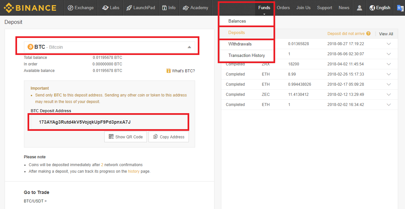The width and height of the screenshot is (405, 209).
Task: Click the Binance logo
Action: [30, 8]
